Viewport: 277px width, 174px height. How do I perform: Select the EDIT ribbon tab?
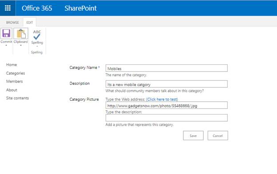point(29,23)
